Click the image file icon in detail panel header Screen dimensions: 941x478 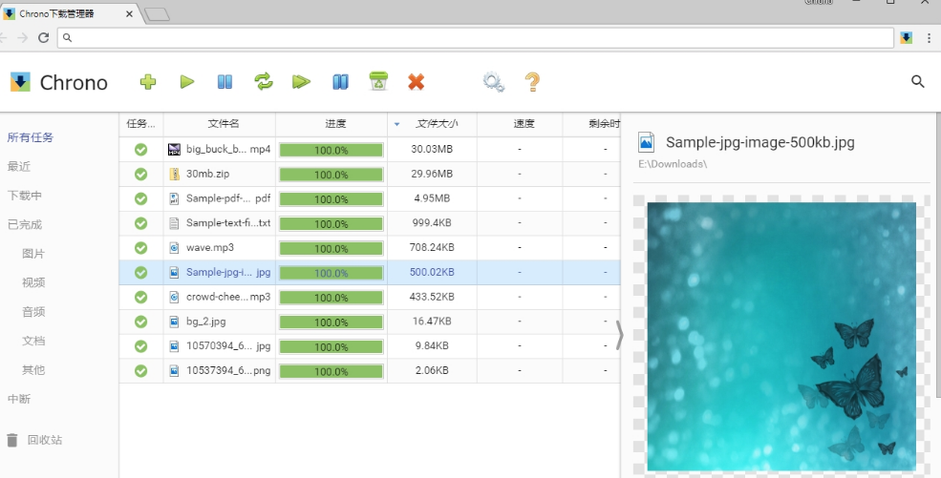coord(647,142)
